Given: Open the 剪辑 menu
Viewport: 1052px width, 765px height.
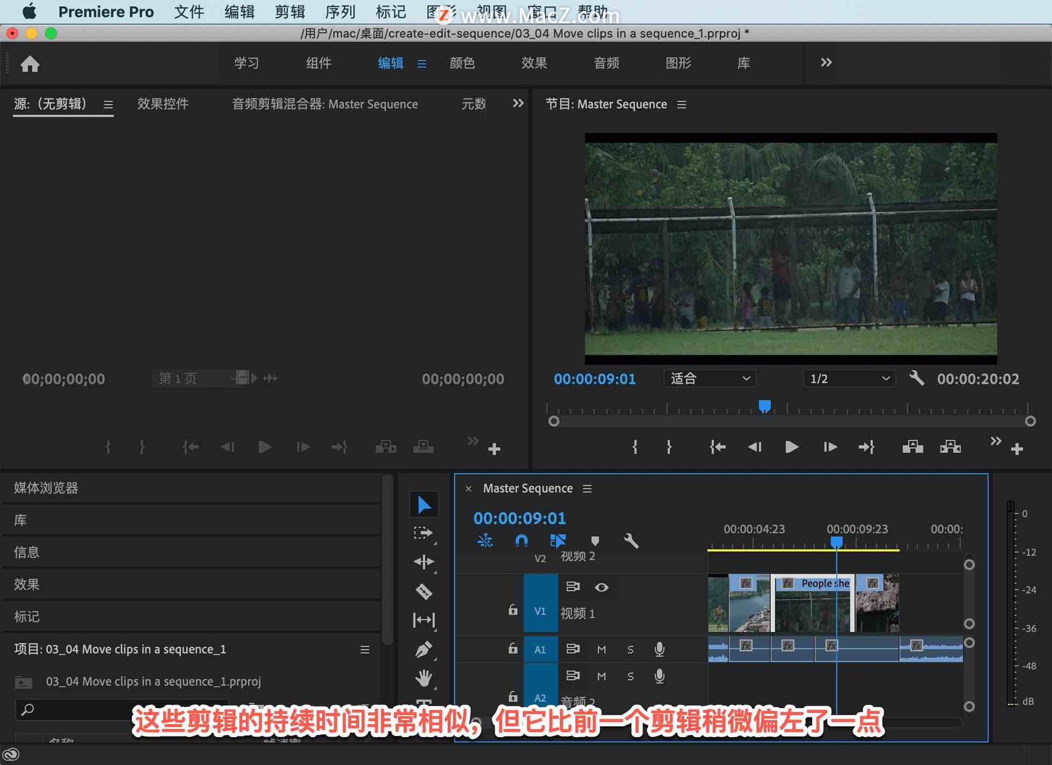Looking at the screenshot, I should point(290,11).
